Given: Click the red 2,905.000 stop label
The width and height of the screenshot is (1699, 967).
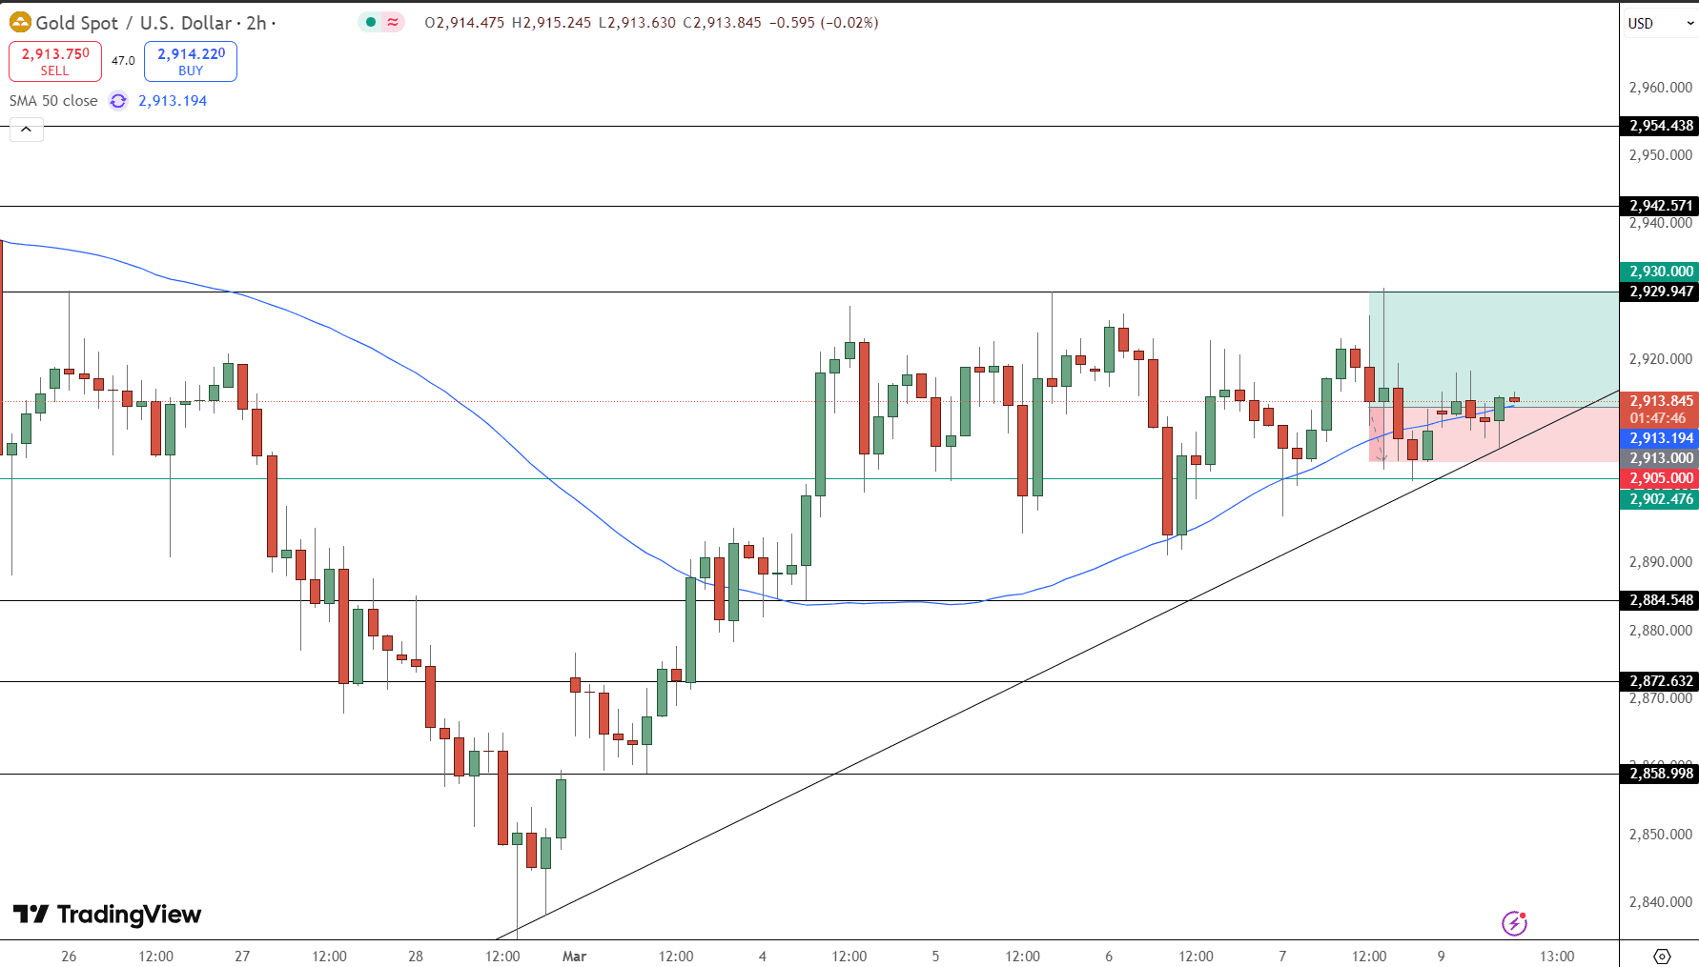Looking at the screenshot, I should coord(1660,478).
